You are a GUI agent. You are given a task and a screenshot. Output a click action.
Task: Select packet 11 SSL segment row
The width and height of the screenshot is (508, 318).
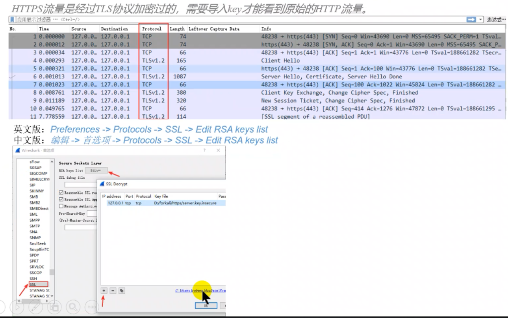click(x=257, y=116)
